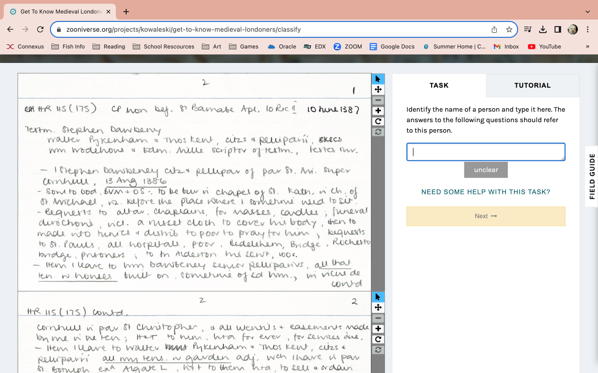Open the media controls icon in toolbar
The height and width of the screenshot is (373, 598).
[528, 29]
